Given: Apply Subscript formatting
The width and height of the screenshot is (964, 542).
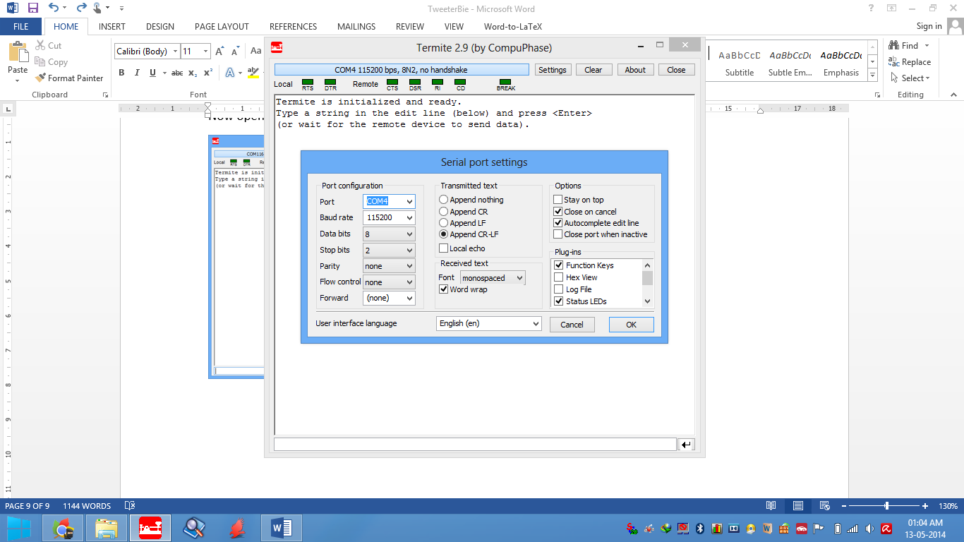Looking at the screenshot, I should 193,73.
